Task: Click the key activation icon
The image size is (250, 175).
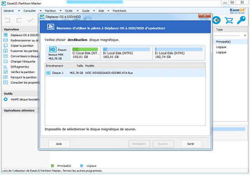Action: [x=241, y=20]
